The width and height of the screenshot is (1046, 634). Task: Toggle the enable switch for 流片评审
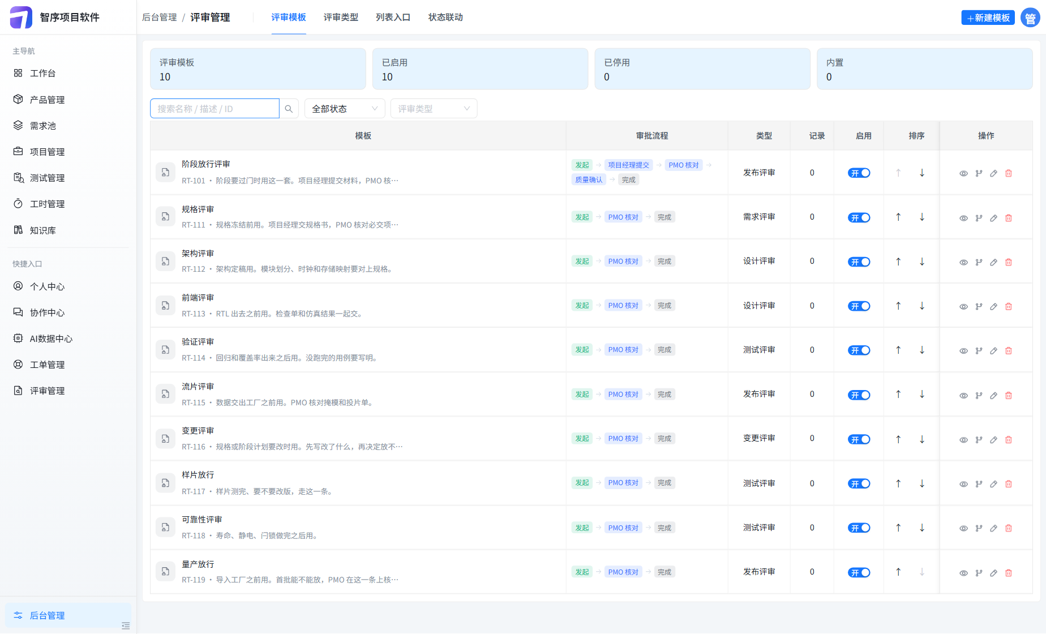(859, 395)
